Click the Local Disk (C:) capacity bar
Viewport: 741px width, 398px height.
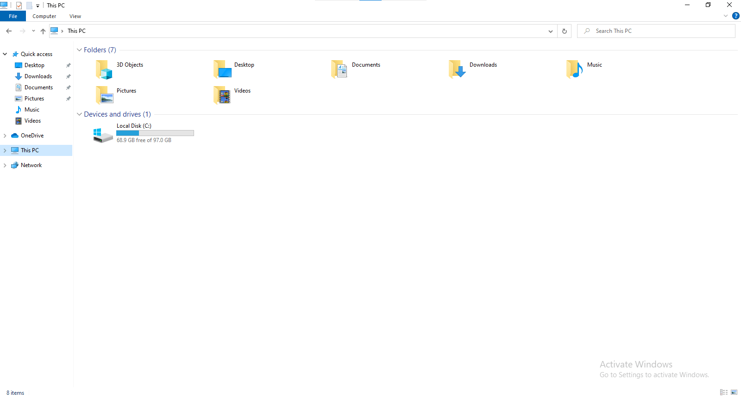pos(155,133)
